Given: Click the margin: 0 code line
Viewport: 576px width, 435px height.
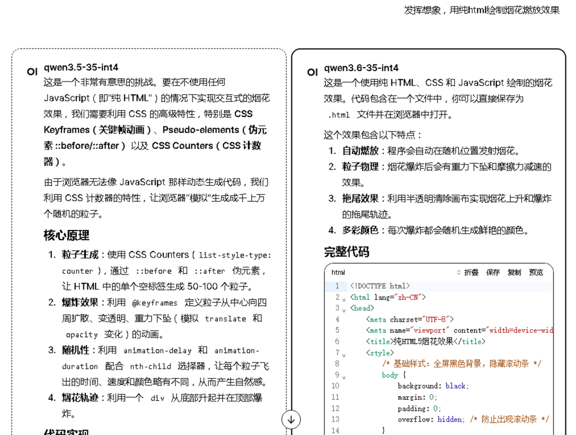Looking at the screenshot, I should [x=417, y=397].
